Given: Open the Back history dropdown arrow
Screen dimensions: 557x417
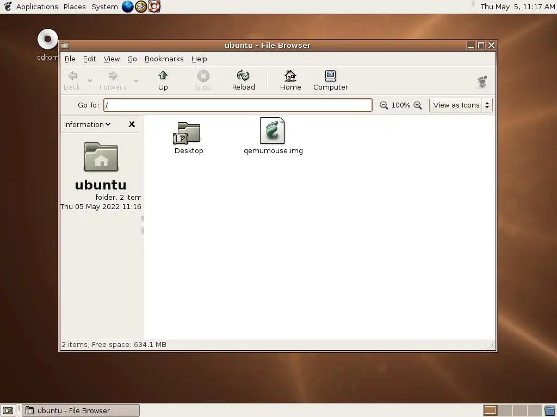Looking at the screenshot, I should (90, 81).
